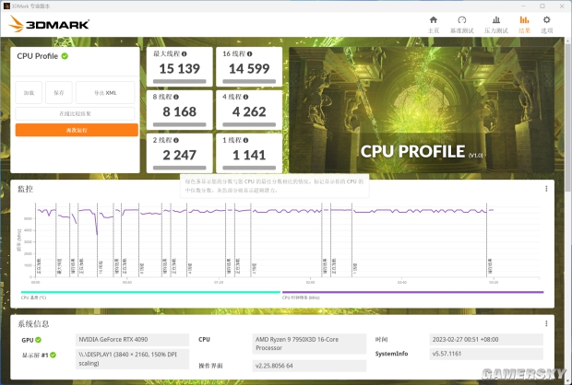Toggle CPU temperature teal legend line
572x385 pixels.
pos(150,292)
